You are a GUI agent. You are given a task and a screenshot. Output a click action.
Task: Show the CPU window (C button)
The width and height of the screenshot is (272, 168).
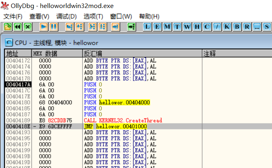(x=207, y=27)
